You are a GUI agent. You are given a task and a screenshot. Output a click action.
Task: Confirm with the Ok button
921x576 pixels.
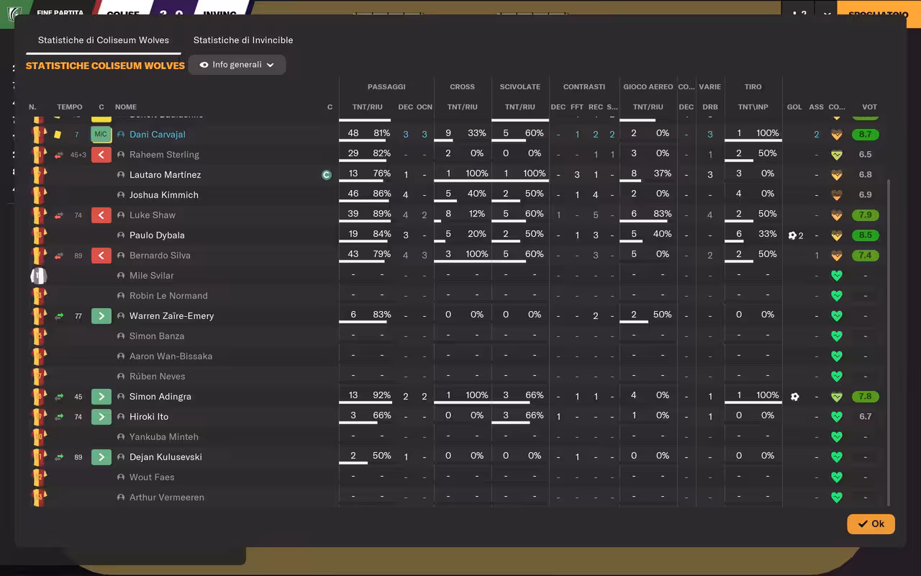[871, 523]
